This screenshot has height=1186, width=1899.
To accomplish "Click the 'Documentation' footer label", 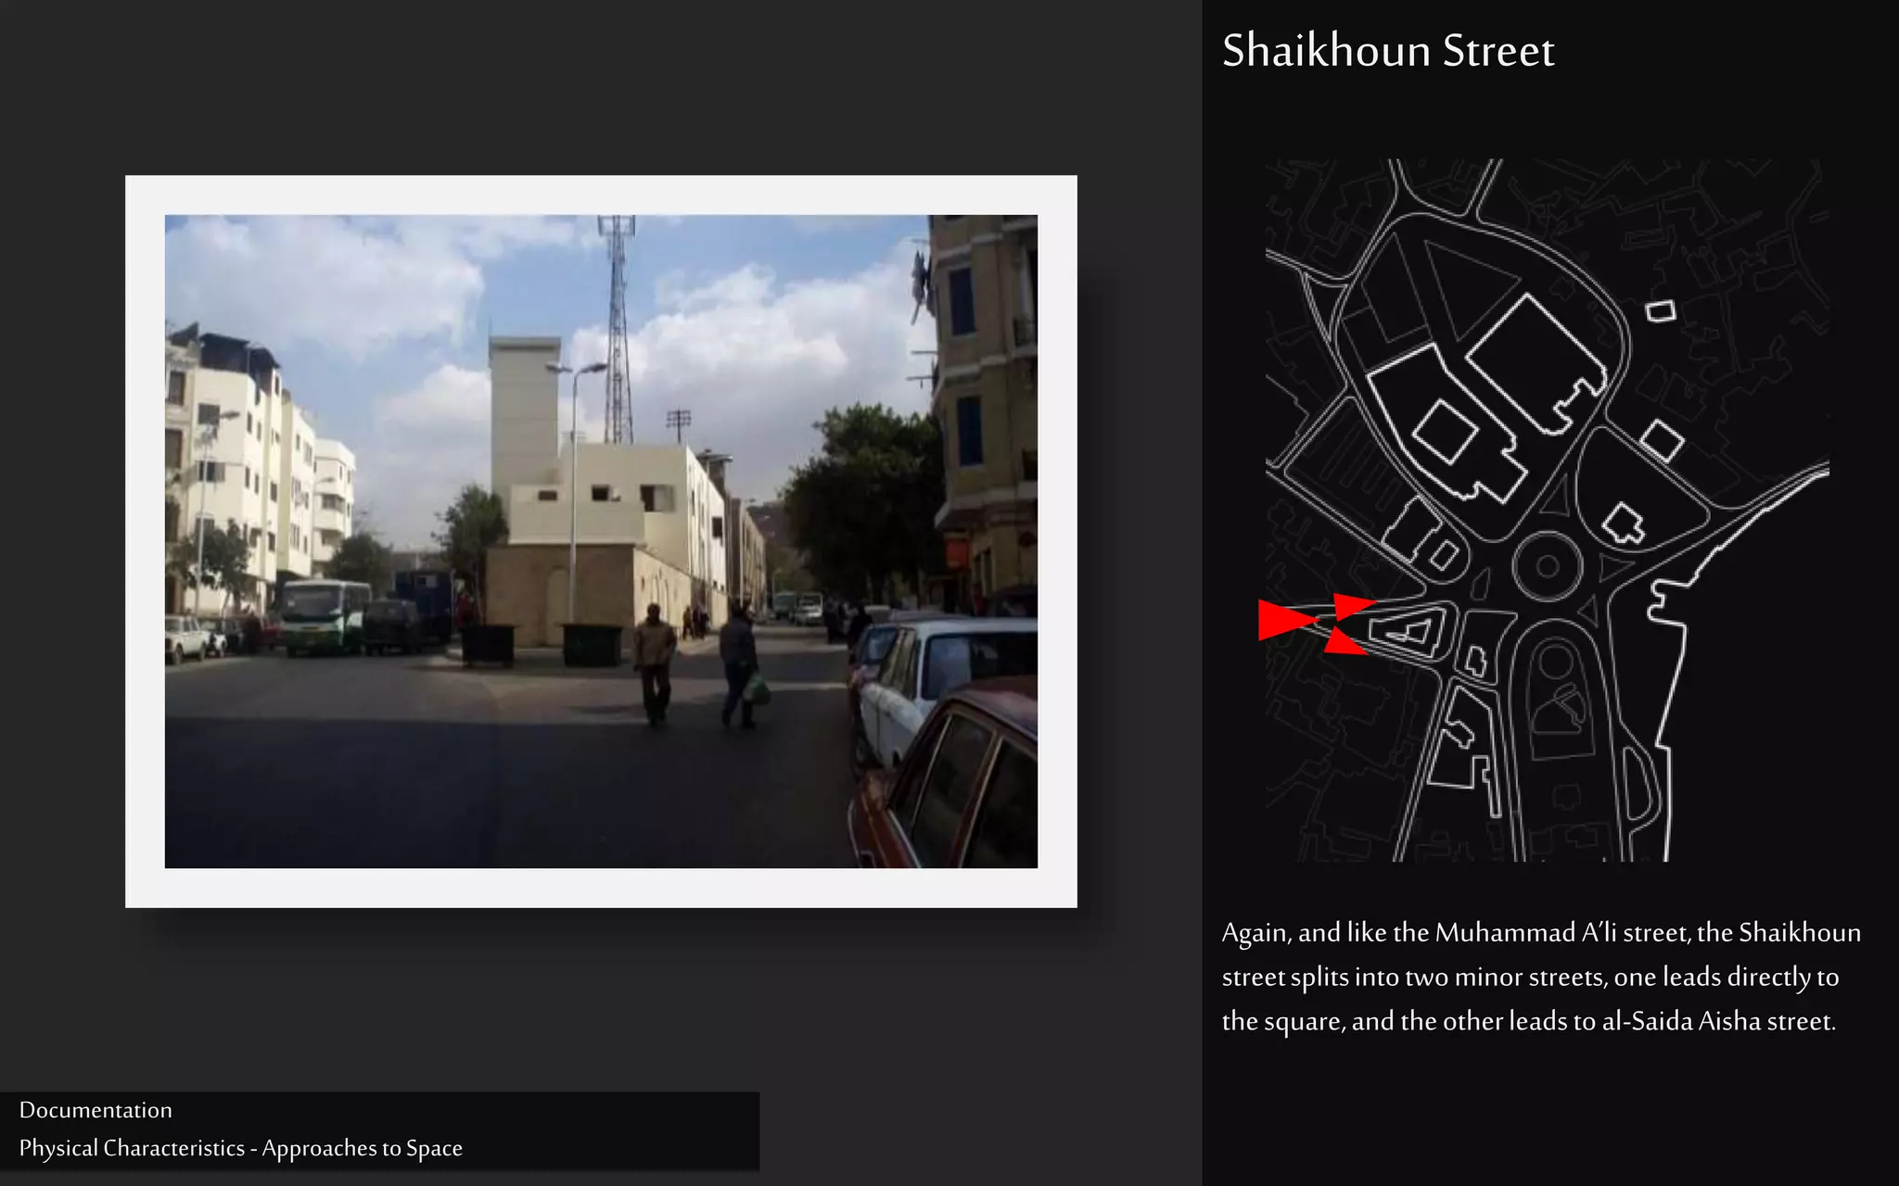I will [96, 1110].
